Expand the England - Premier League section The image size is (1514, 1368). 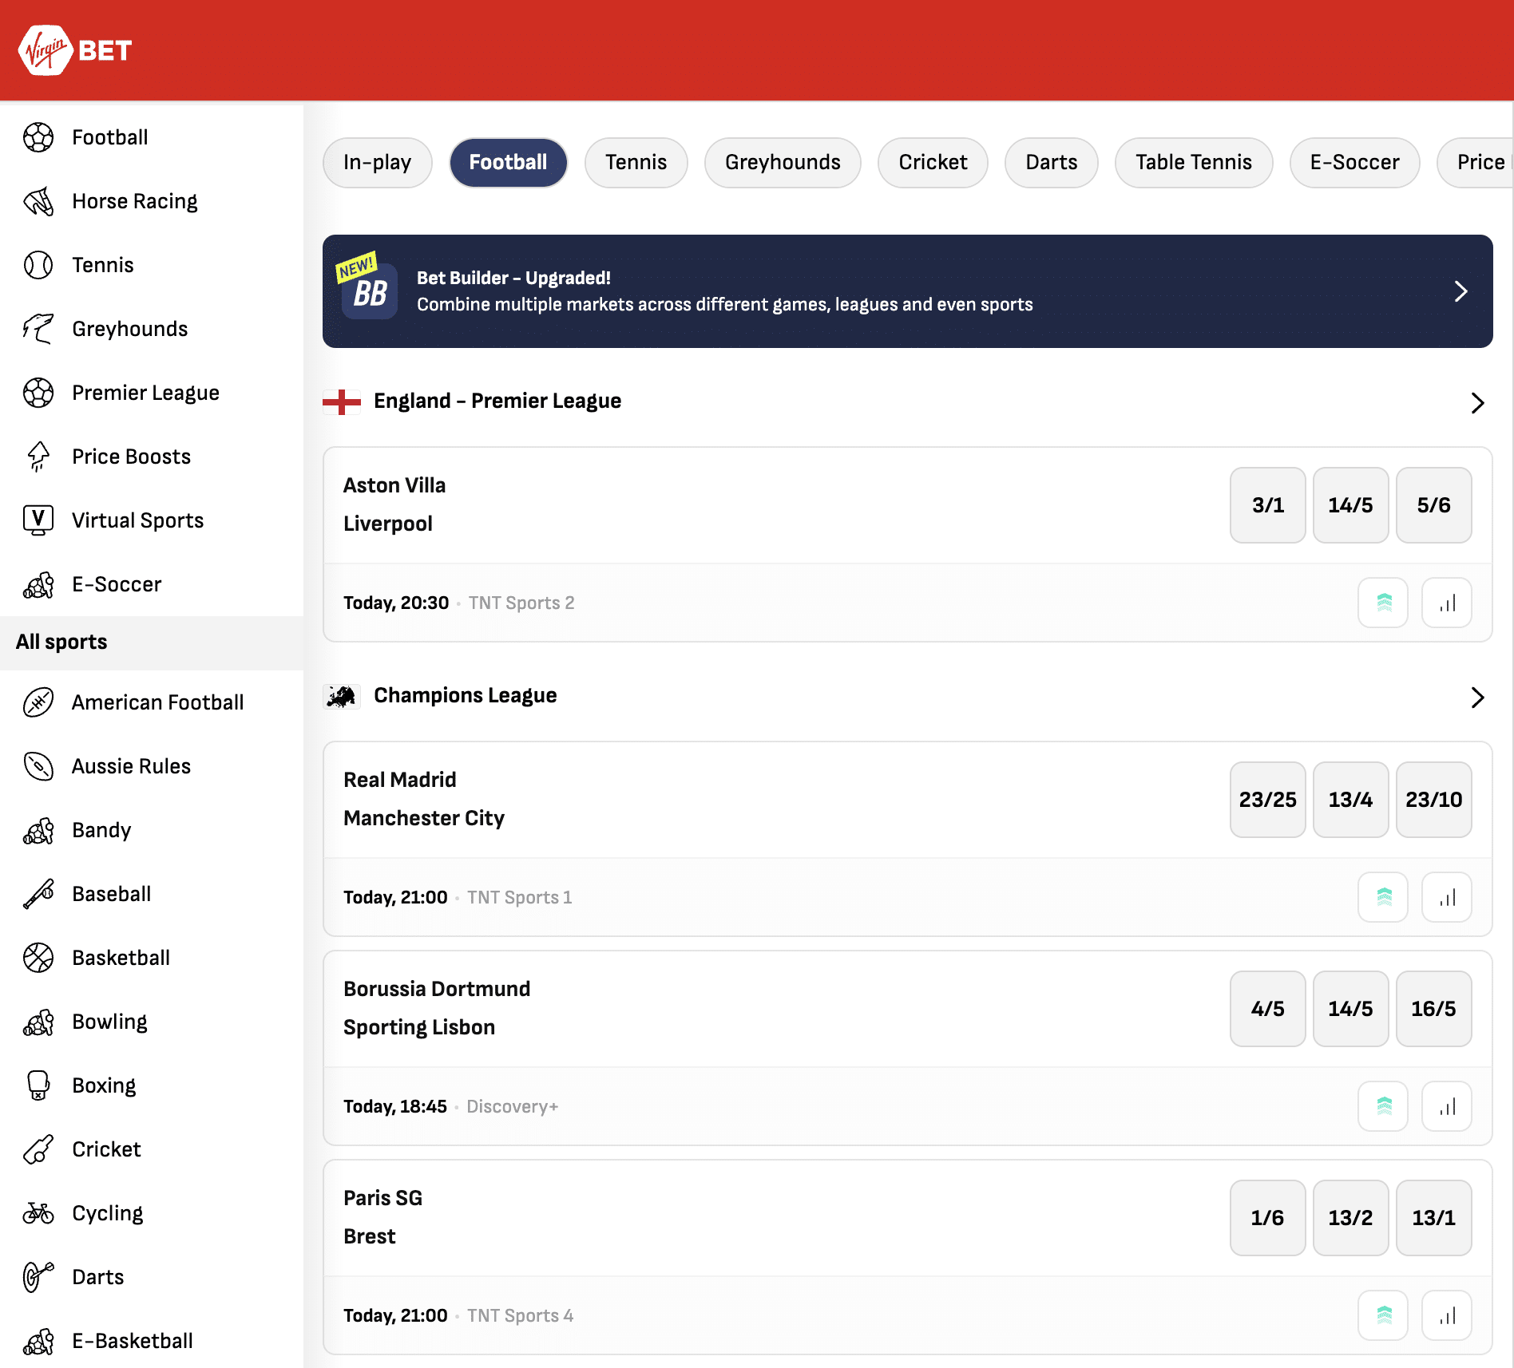tap(1476, 403)
